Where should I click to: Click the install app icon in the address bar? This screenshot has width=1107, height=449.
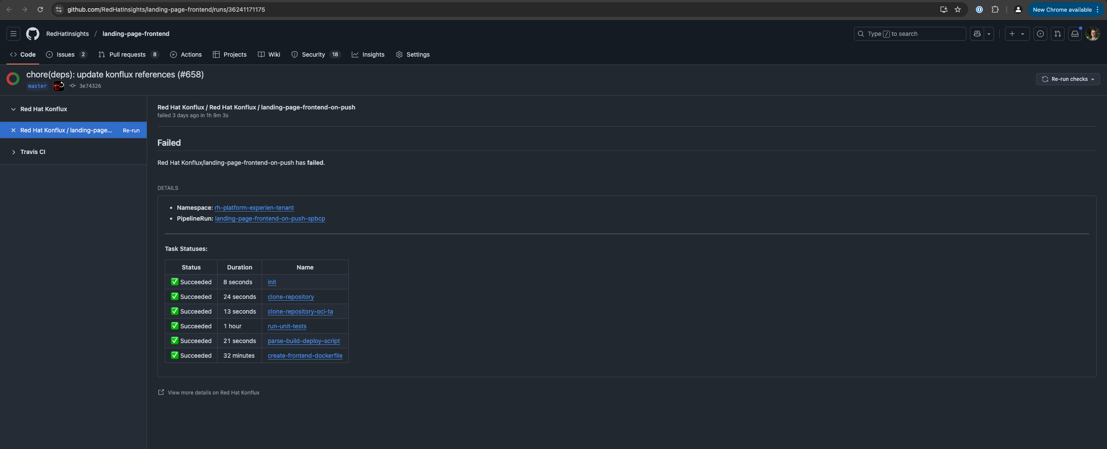[x=944, y=10]
